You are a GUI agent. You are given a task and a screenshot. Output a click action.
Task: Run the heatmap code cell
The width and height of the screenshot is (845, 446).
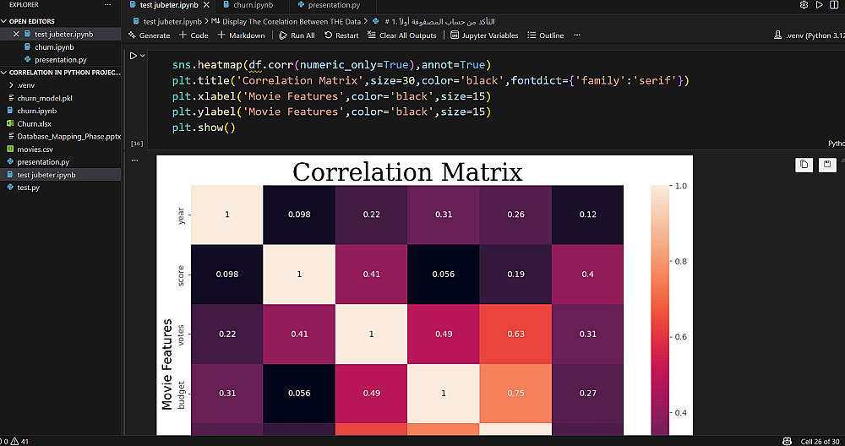click(134, 56)
